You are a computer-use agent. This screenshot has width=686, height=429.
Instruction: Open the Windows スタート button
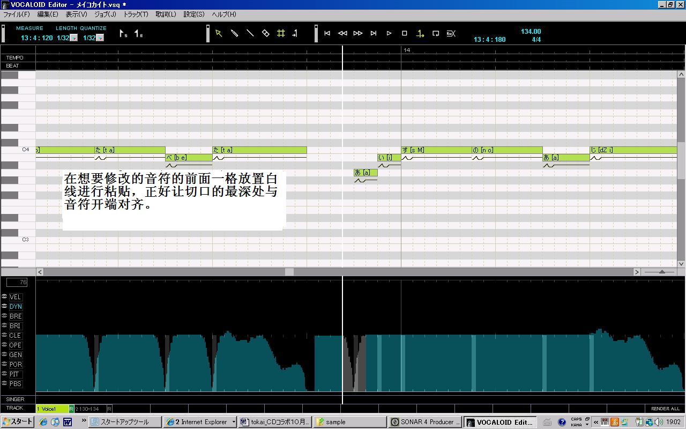[x=17, y=422]
